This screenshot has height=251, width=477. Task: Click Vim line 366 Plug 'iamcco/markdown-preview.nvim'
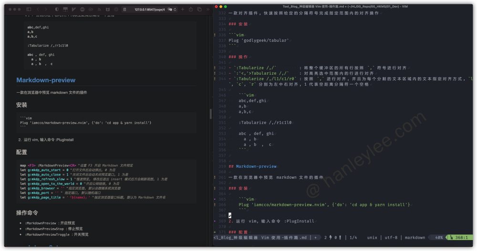coord(324,204)
